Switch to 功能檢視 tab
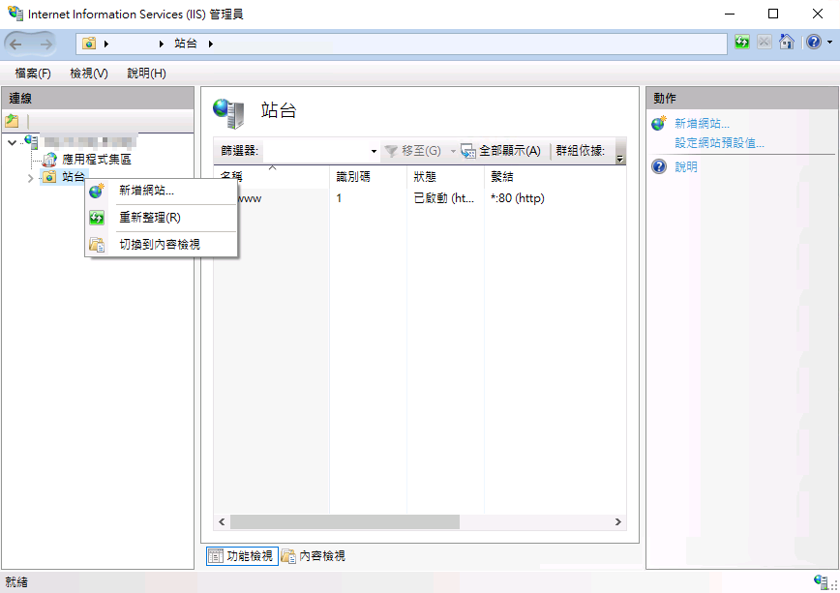This screenshot has height=593, width=840. pos(242,556)
